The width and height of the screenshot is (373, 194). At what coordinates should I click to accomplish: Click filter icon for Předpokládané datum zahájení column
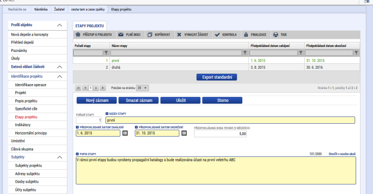click(x=301, y=53)
